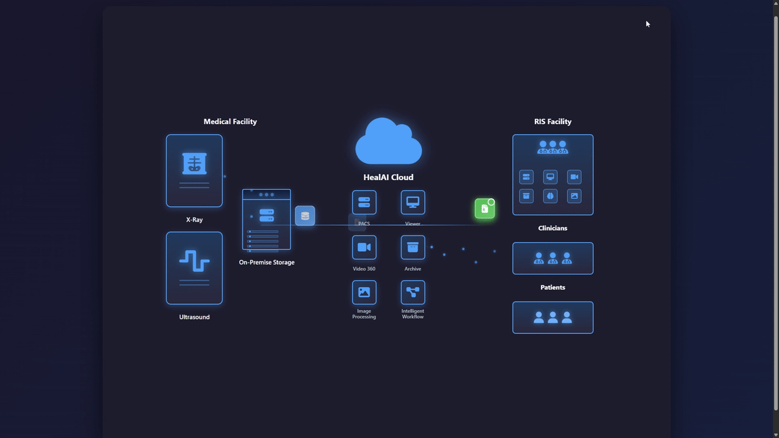This screenshot has width=779, height=438.
Task: Select the On-Premise Storage server window
Action: point(267,220)
